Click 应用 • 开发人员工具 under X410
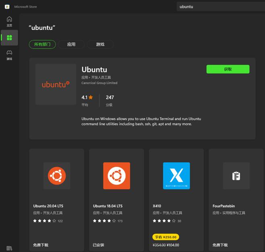Image resolution: width=265 pixels, height=252 pixels. (x=167, y=213)
